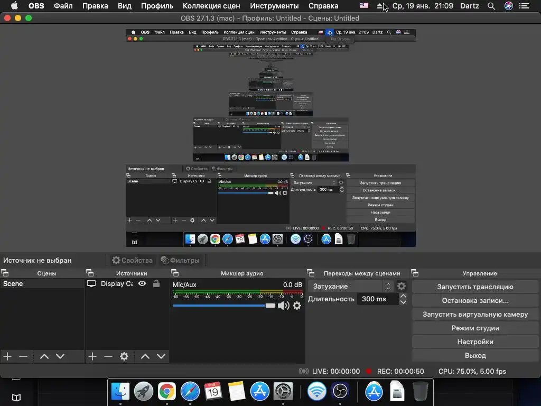Open the Вид menu
Viewport: 541px width, 406px height.
pos(124,6)
